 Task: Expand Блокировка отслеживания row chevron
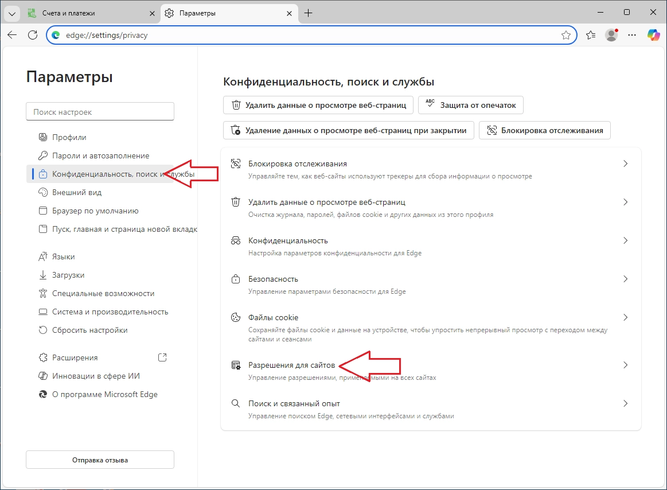click(x=625, y=164)
